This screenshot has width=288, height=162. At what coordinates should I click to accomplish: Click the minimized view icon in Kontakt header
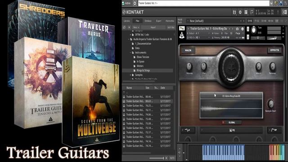pyautogui.click(x=252, y=12)
